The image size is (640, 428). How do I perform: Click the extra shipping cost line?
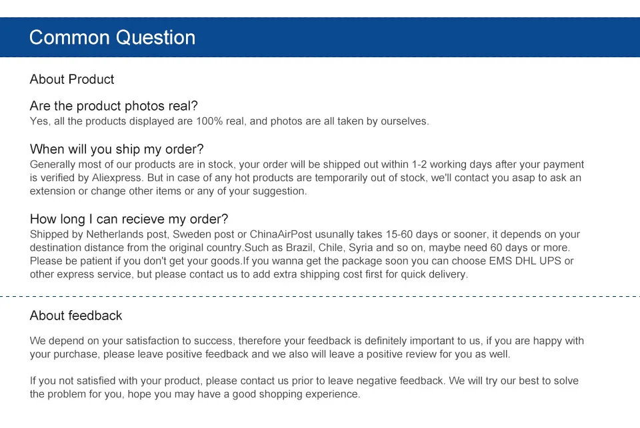pos(249,274)
